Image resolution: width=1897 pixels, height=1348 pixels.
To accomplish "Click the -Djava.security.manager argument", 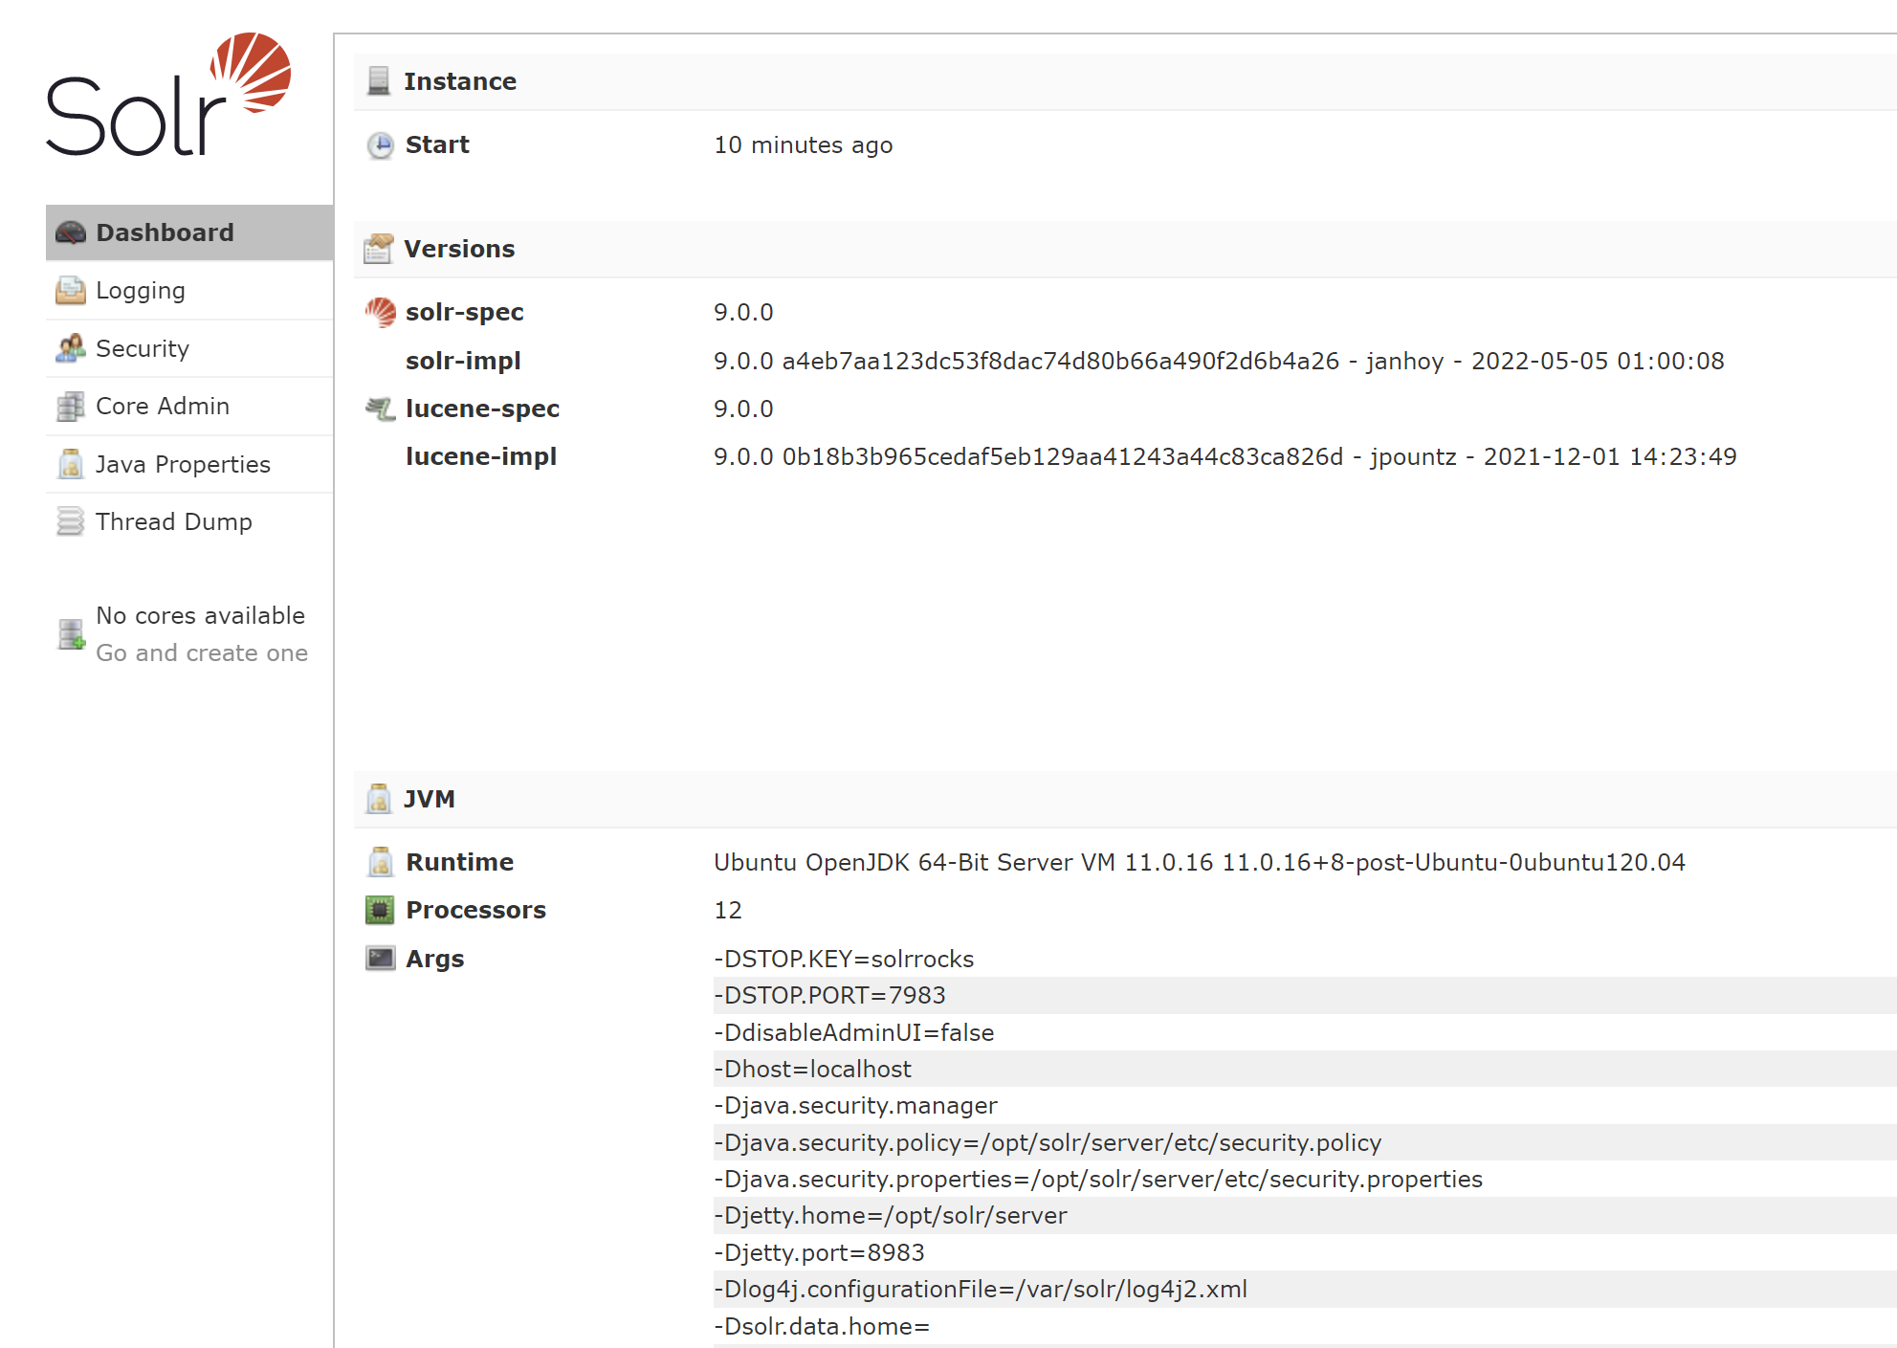I will 855,1106.
